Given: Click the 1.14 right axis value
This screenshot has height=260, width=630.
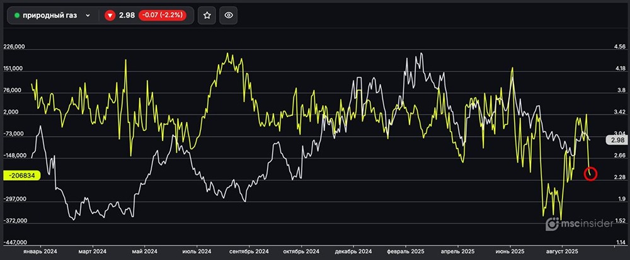Looking at the screenshot, I should 620,242.
